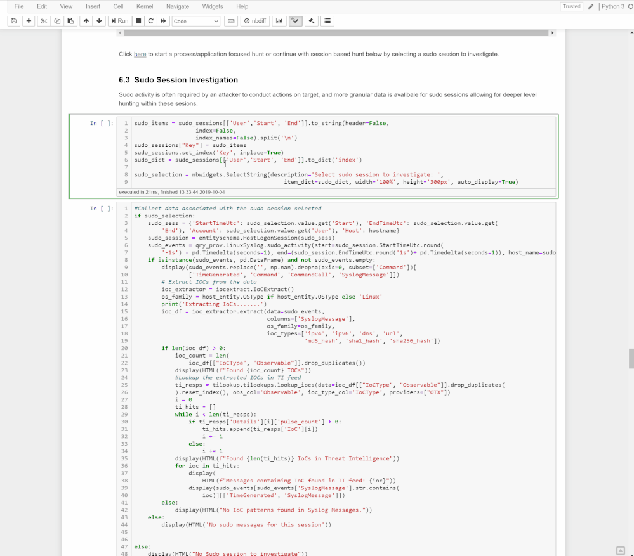This screenshot has height=556, width=634.
Task: Cut selected cells with scissors icon
Action: pos(44,21)
